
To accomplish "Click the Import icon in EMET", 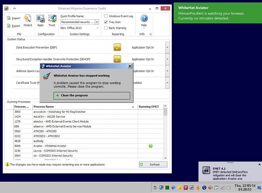I will click(x=9, y=18).
